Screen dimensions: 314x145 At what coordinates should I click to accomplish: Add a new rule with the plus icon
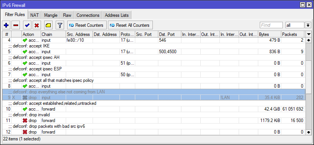(x=6, y=25)
